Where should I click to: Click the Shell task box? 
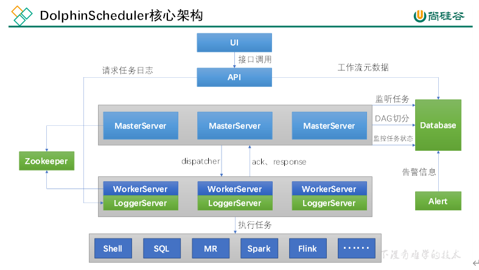pyautogui.click(x=113, y=248)
